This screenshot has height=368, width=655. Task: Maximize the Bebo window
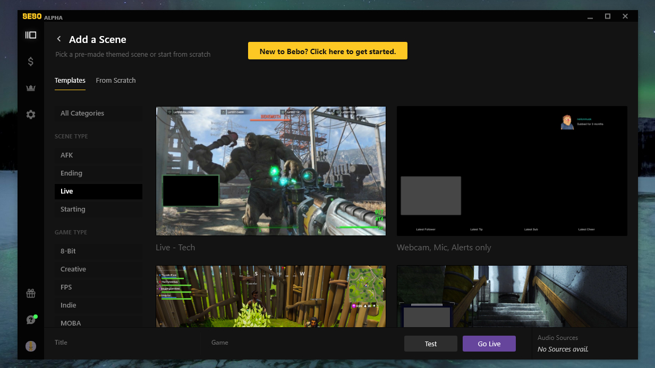(608, 16)
